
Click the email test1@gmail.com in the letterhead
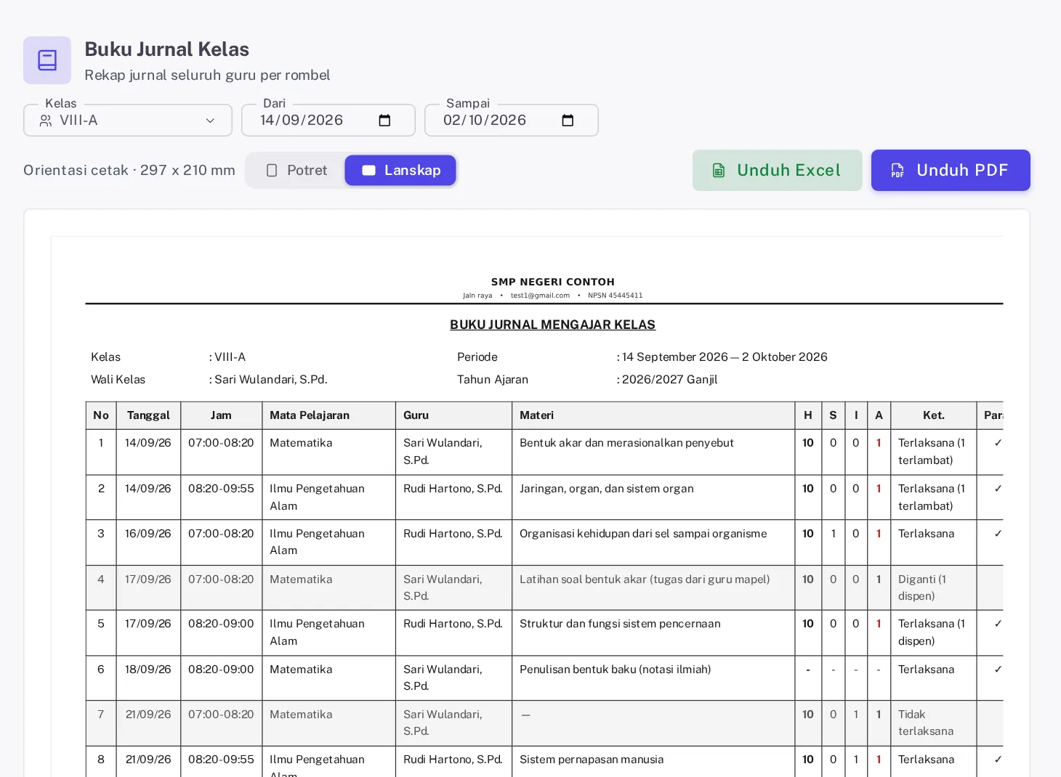tap(540, 296)
